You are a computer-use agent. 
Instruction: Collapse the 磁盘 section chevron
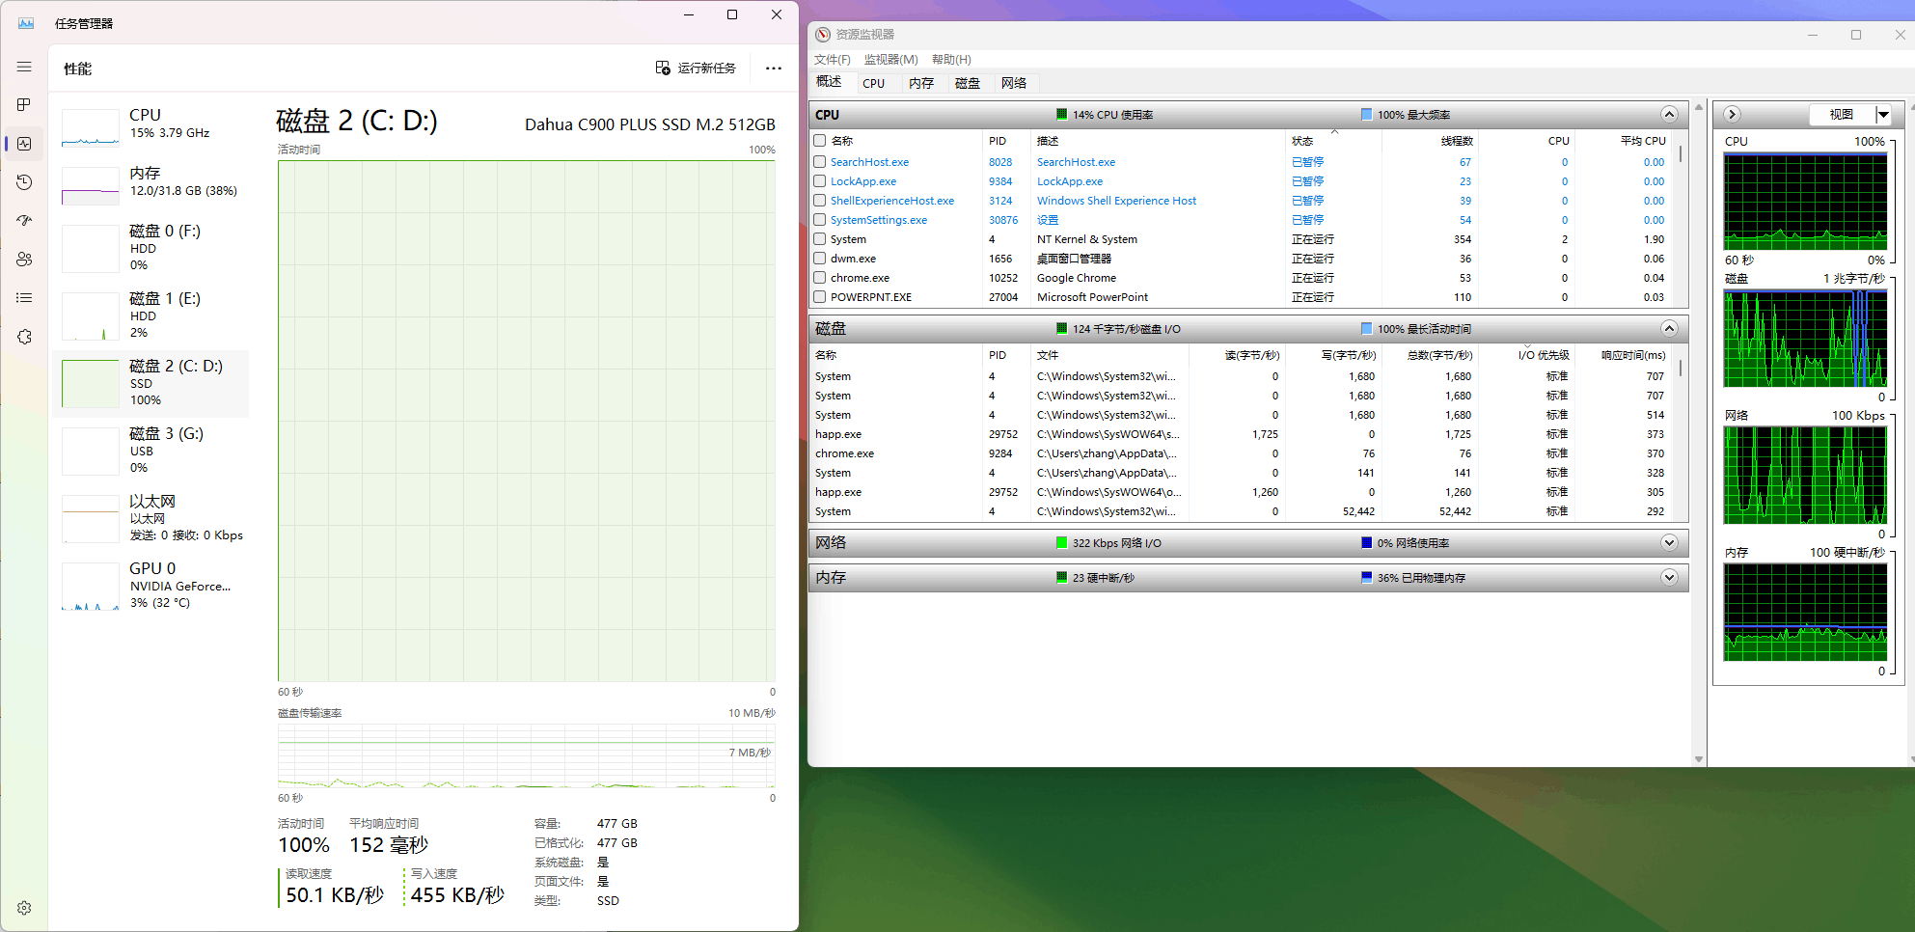pyautogui.click(x=1669, y=329)
